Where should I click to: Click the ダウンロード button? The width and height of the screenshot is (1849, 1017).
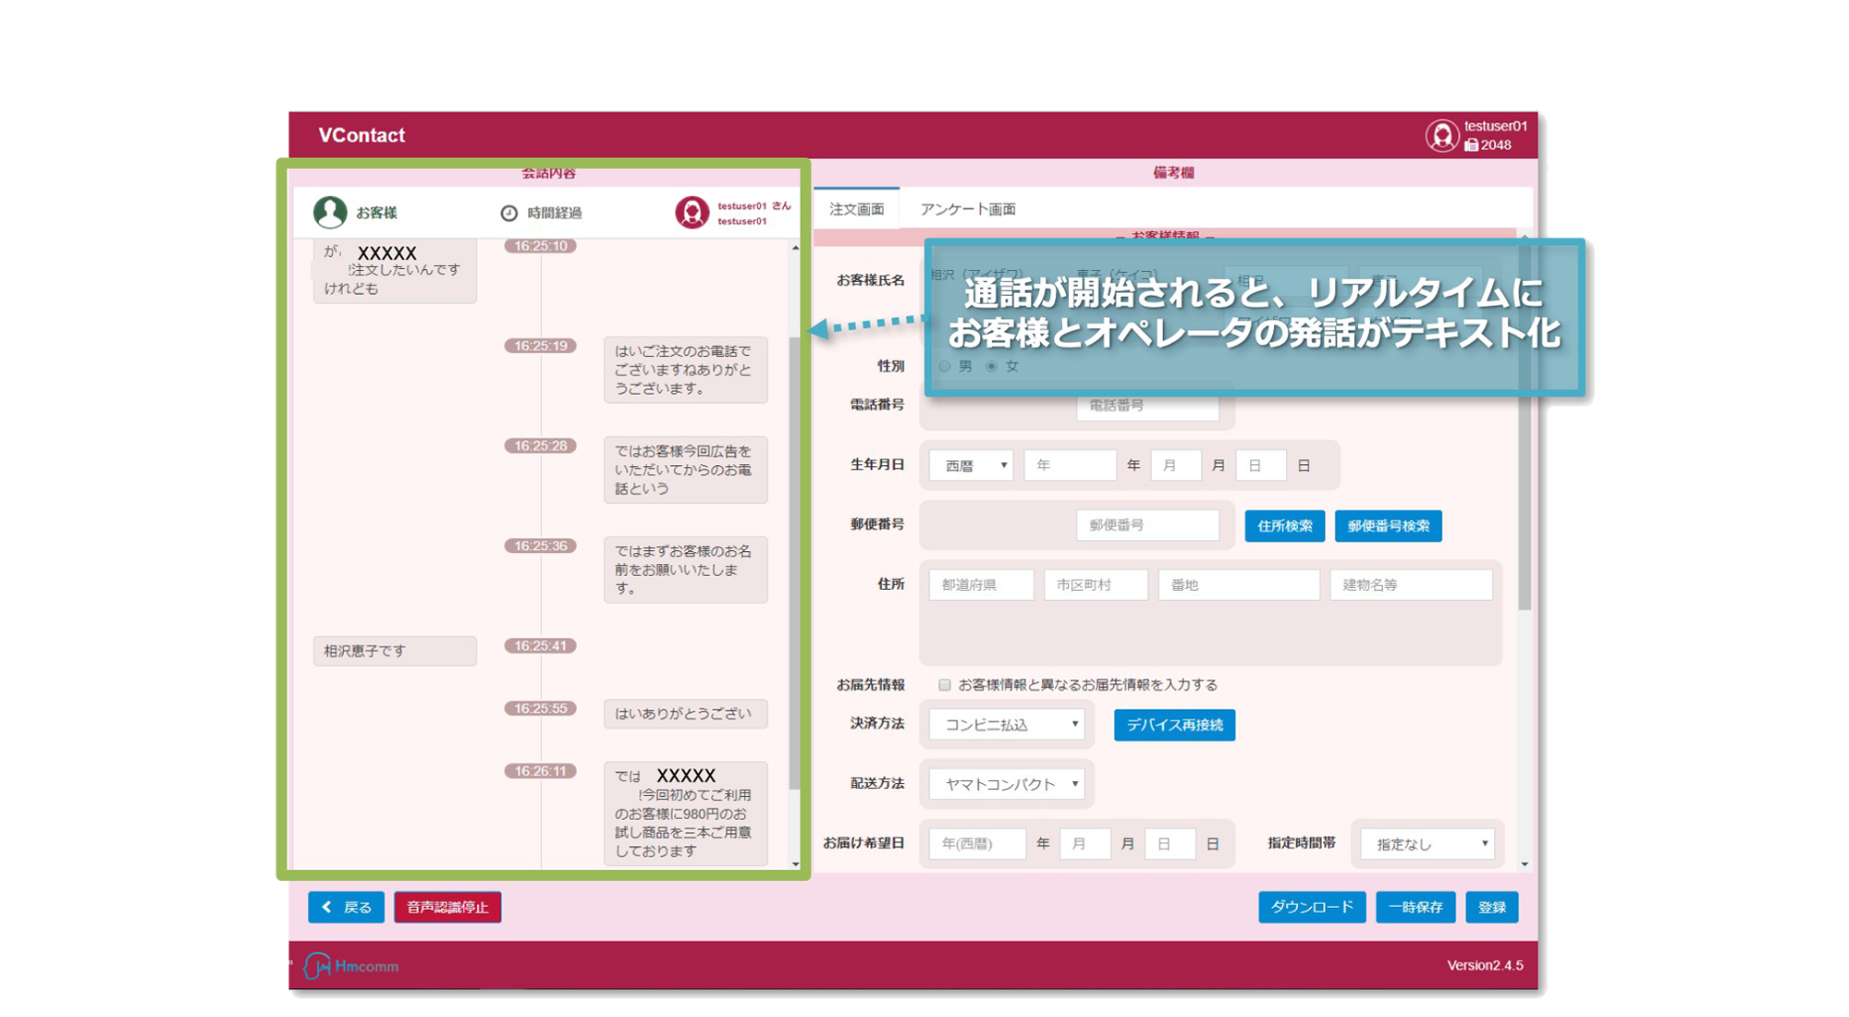1312,908
